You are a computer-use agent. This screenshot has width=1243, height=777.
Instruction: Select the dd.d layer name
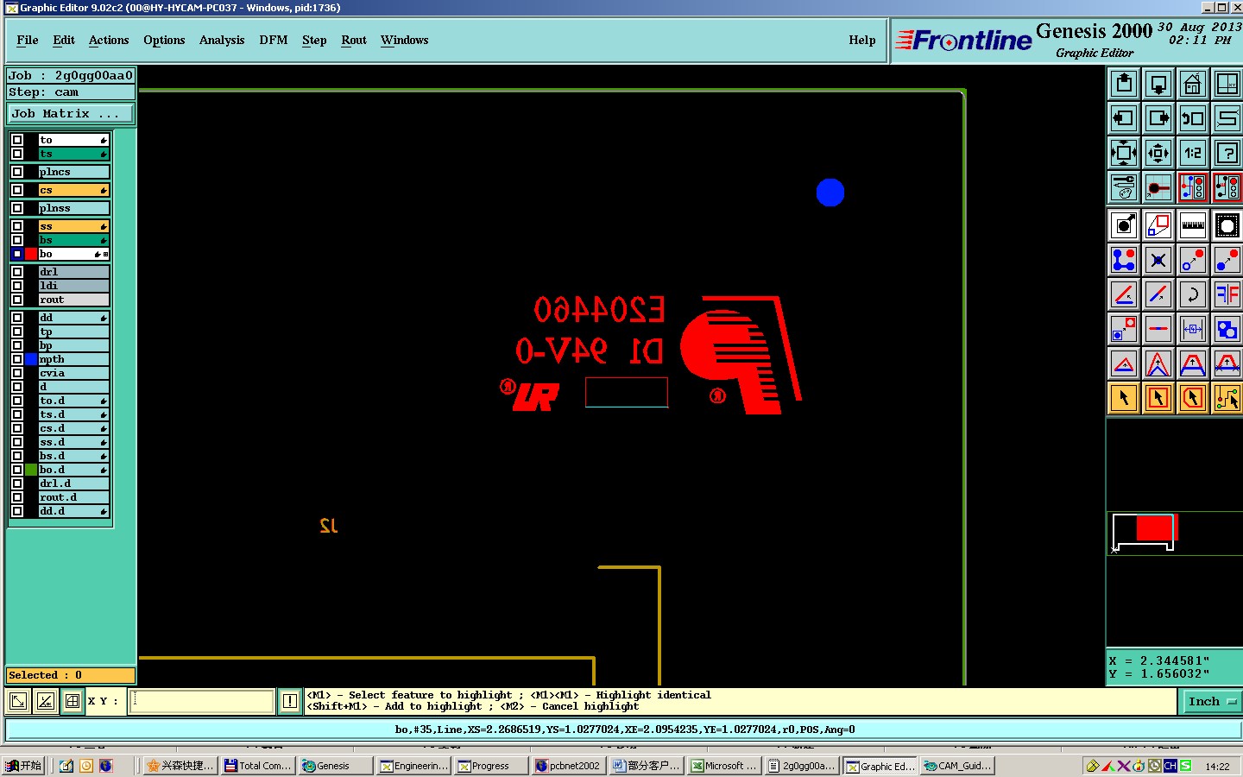coord(73,511)
